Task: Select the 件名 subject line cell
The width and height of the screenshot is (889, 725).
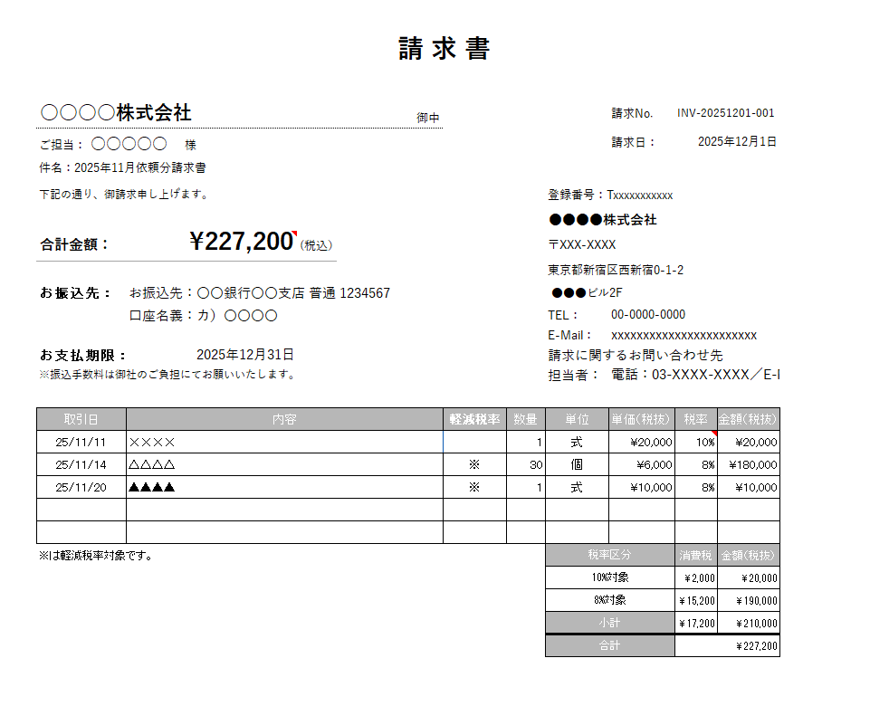Action: pyautogui.click(x=123, y=167)
